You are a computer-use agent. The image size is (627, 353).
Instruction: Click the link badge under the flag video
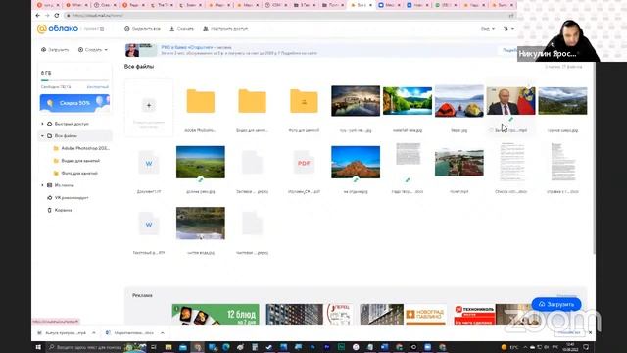click(x=510, y=120)
